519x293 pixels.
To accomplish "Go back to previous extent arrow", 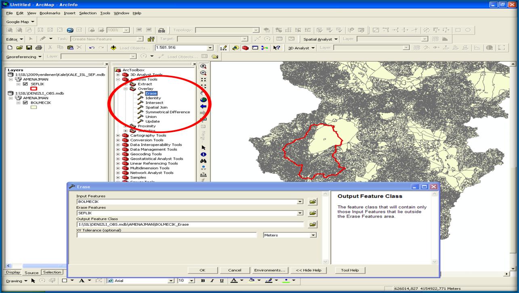I will (x=203, y=106).
